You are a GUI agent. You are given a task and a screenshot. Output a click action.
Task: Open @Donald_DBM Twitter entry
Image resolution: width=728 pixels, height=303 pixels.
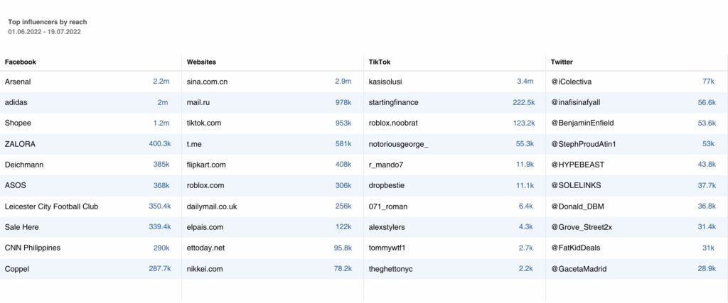click(x=577, y=206)
